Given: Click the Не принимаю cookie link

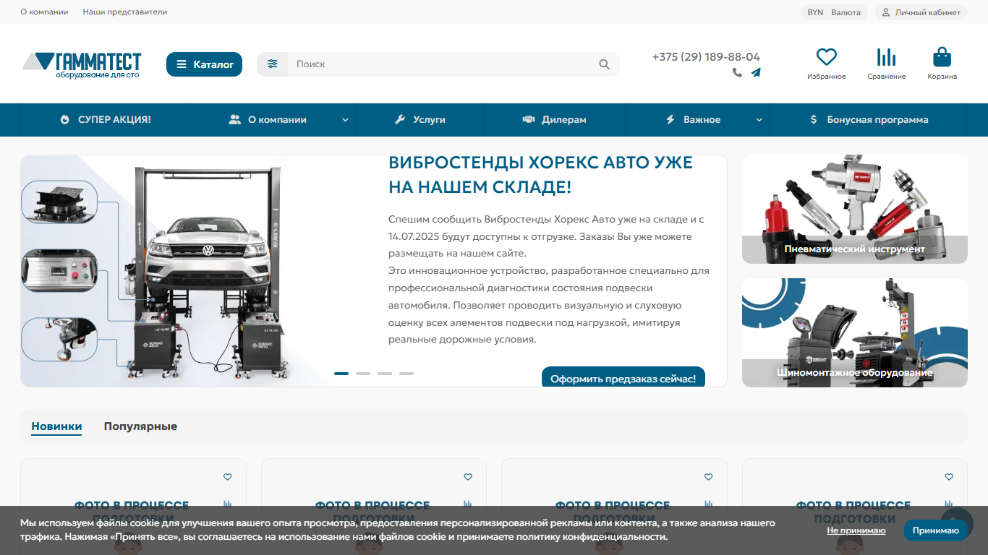Looking at the screenshot, I should pos(856,530).
